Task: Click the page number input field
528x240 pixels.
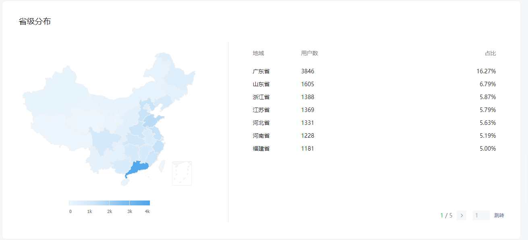Action: [x=481, y=215]
